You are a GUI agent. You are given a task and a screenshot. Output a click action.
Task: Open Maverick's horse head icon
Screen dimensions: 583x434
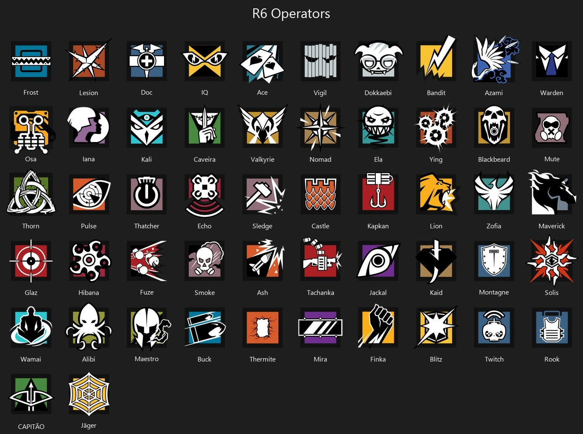(x=551, y=193)
